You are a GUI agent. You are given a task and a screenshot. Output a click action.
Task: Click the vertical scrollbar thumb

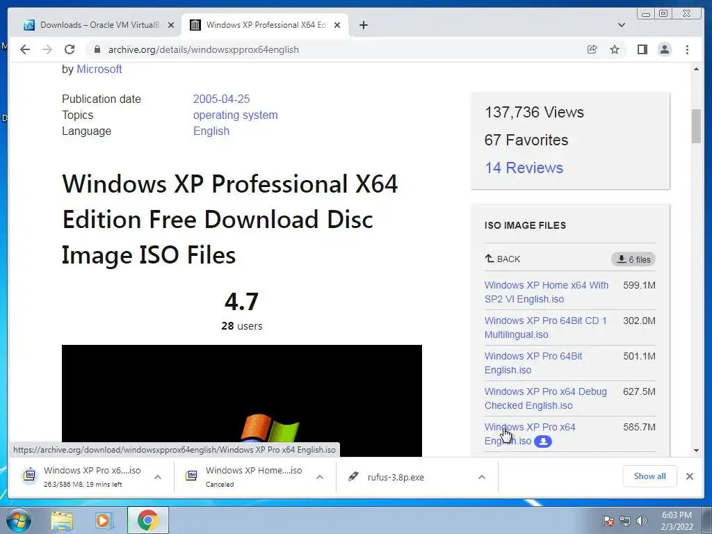tap(696, 127)
